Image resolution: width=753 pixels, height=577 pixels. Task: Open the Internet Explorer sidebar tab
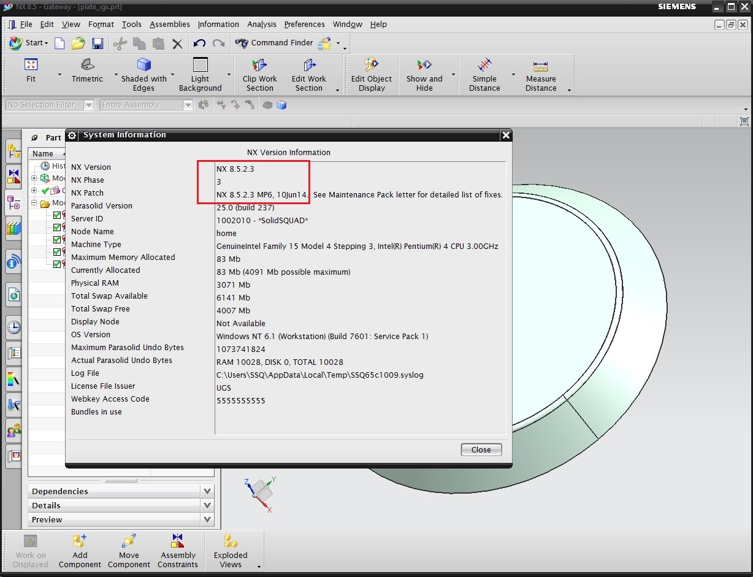click(14, 296)
